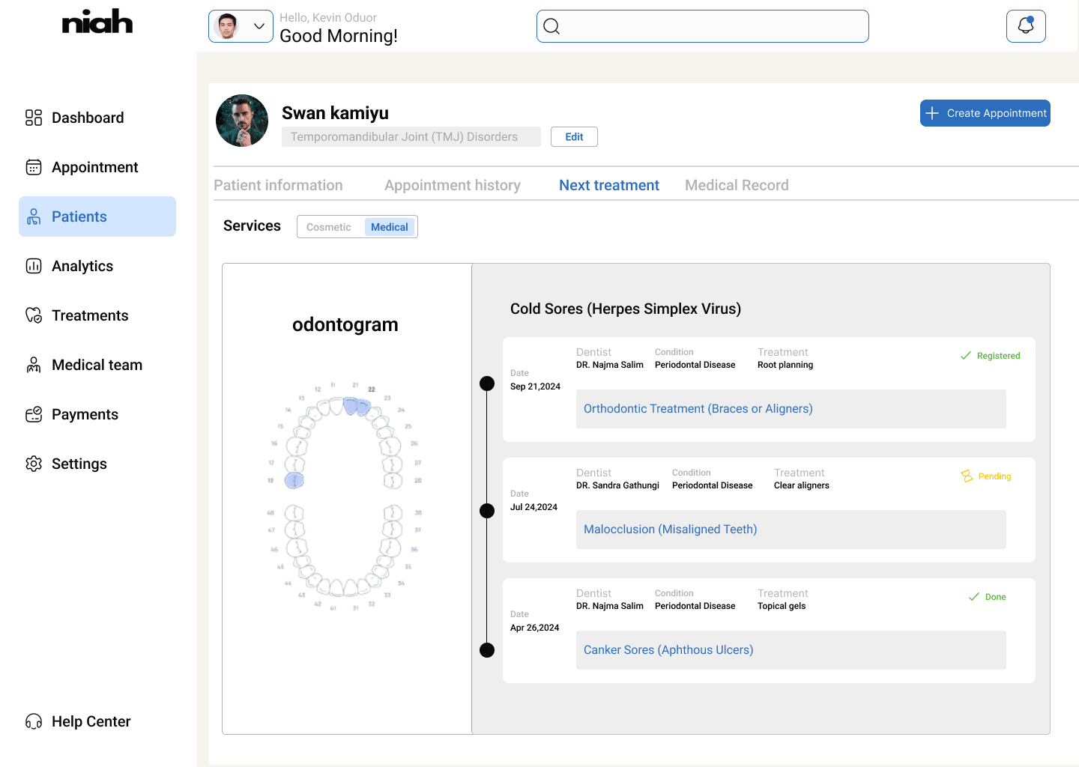Image resolution: width=1079 pixels, height=767 pixels.
Task: Switch services to Medical
Action: (390, 227)
